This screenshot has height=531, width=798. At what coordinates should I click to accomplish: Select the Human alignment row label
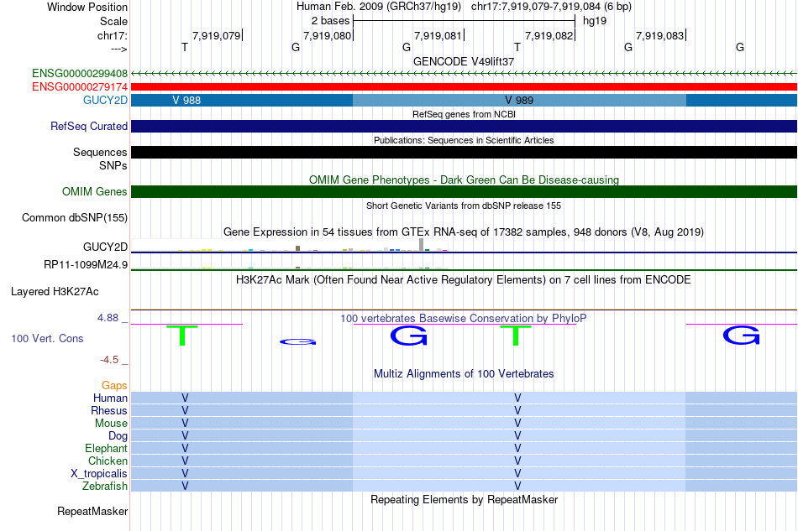(110, 398)
